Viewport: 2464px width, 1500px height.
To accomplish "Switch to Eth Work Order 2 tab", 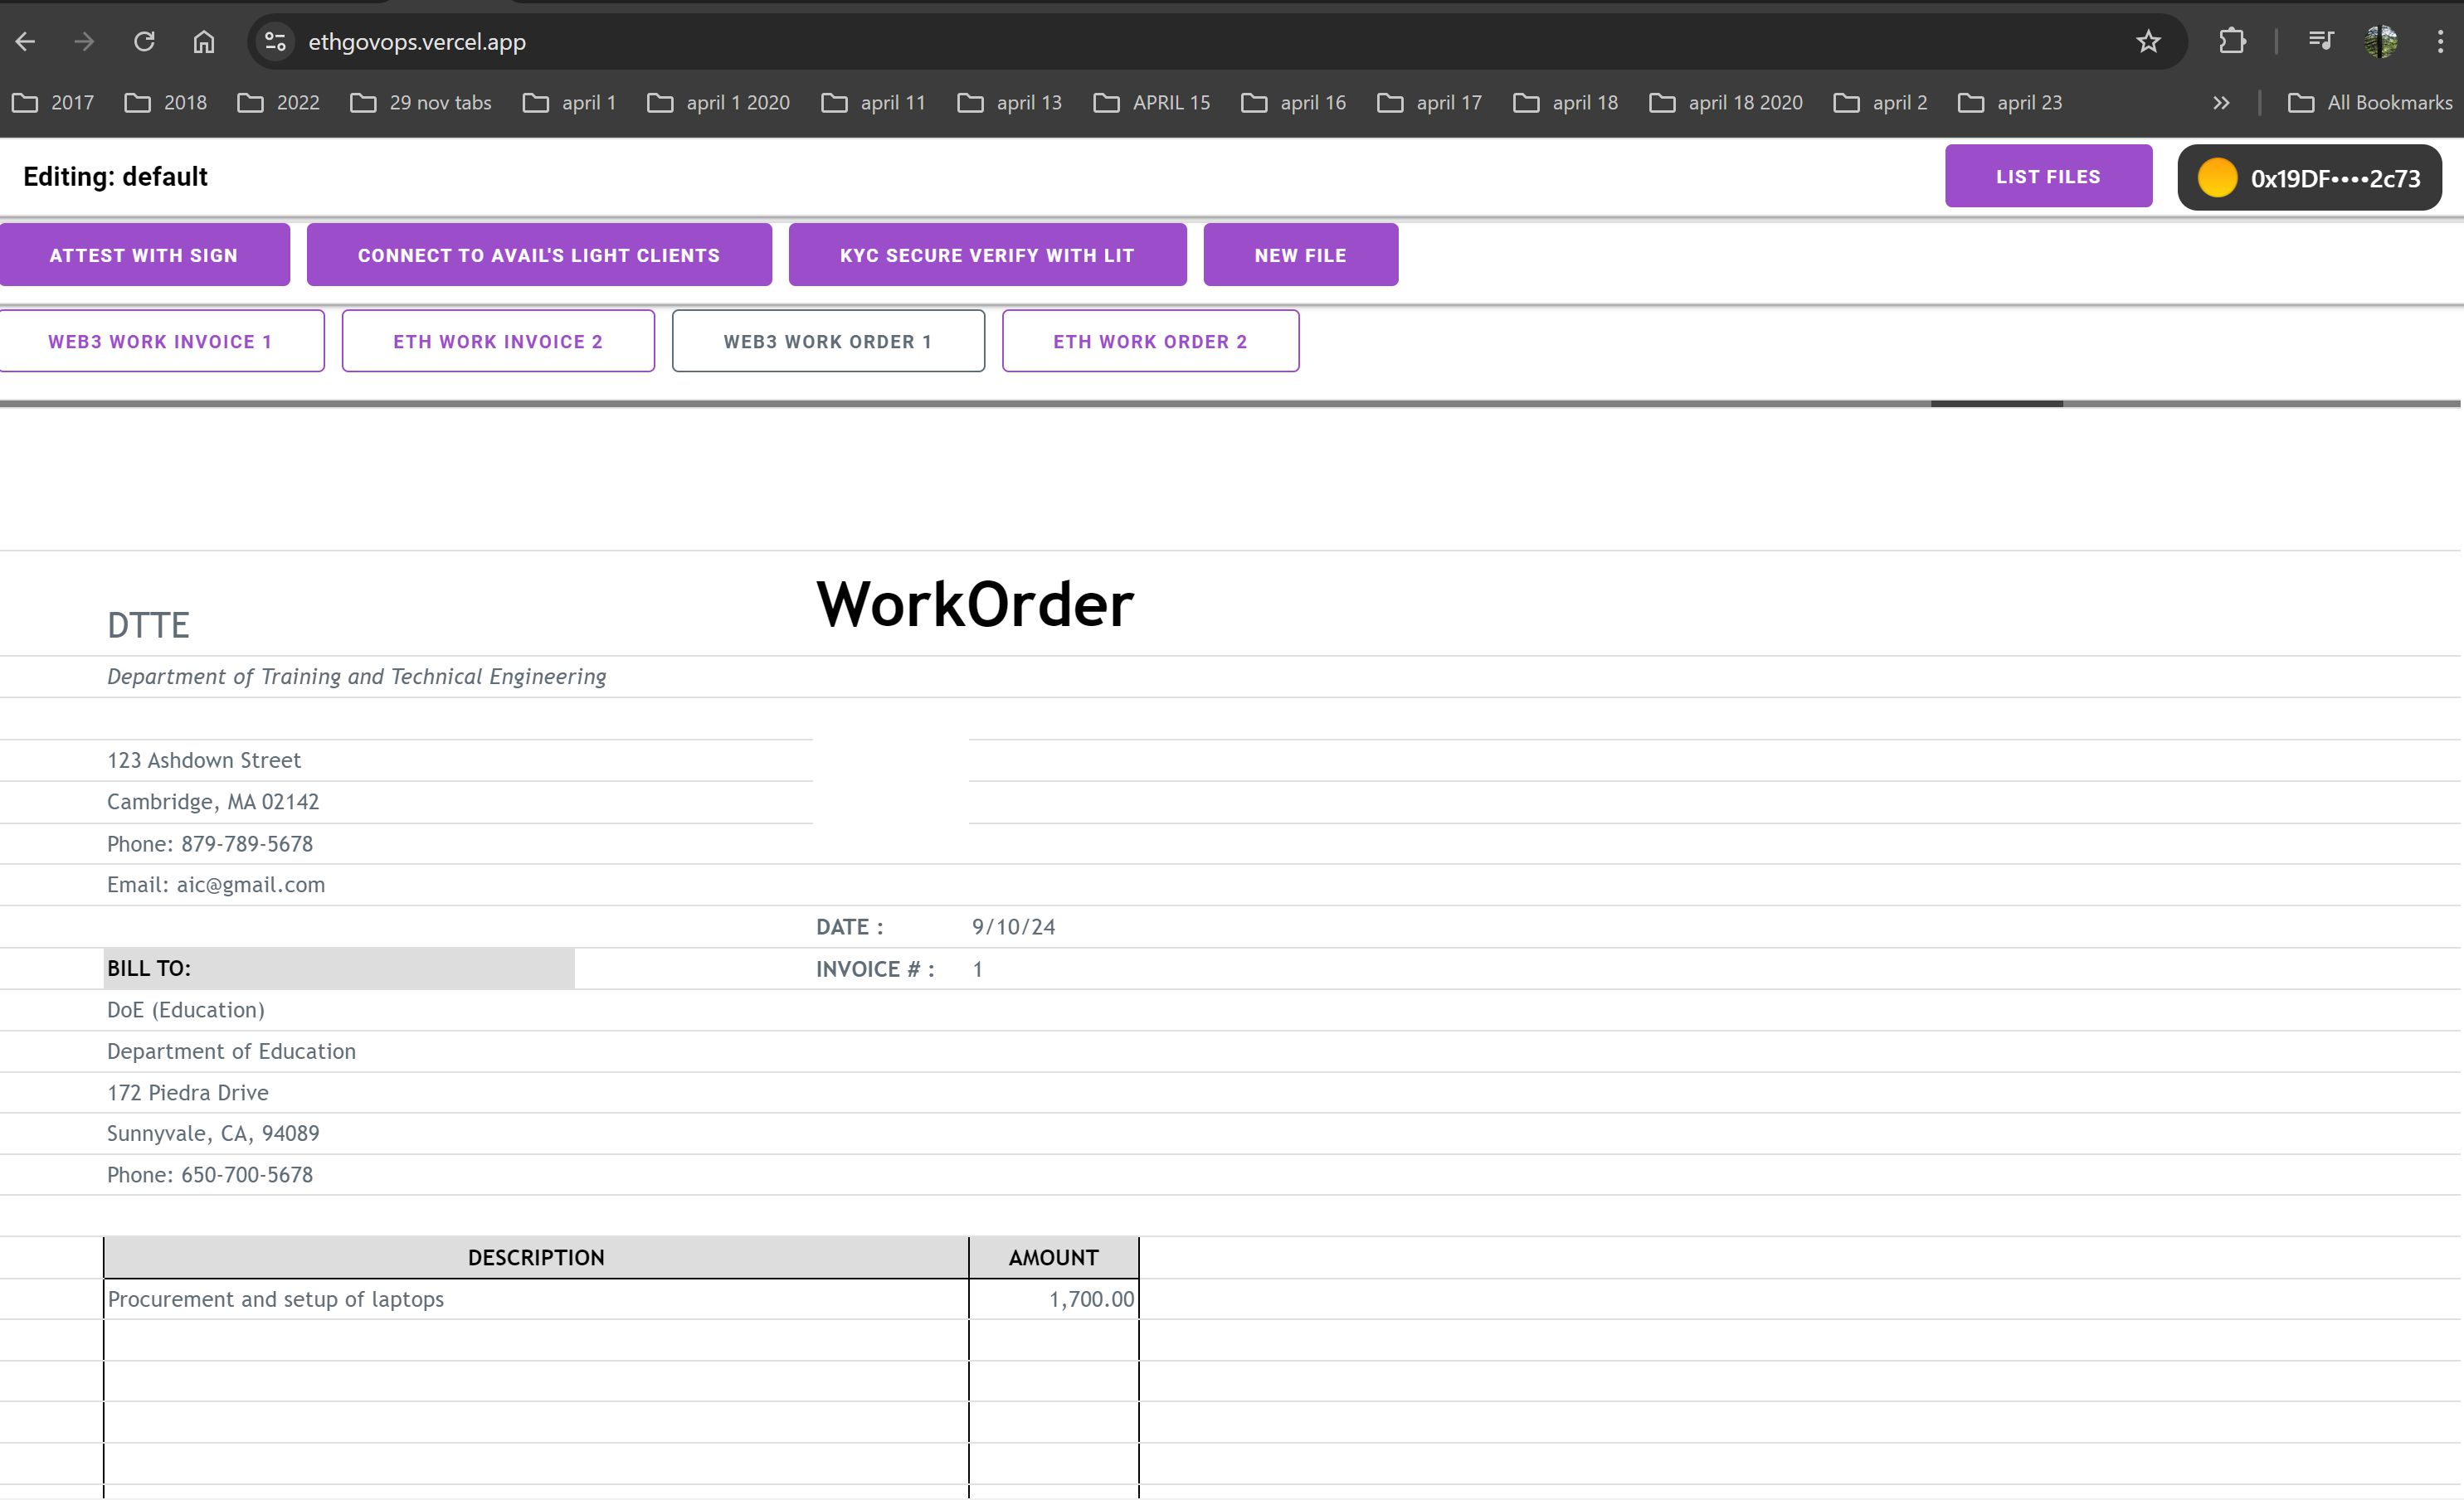I will 1151,341.
